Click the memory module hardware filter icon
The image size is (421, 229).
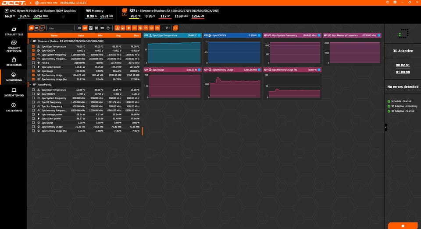pyautogui.click(x=102, y=28)
